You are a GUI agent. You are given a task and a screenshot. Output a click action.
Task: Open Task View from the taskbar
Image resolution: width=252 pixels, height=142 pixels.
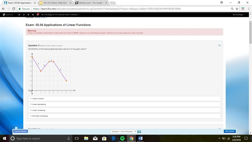77,139
